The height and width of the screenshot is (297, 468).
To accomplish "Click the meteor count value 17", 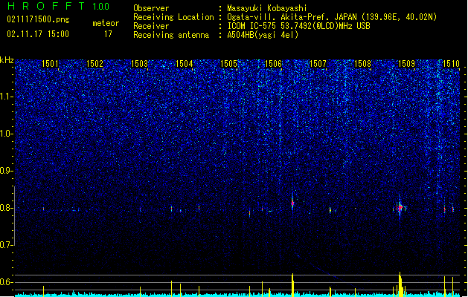I will pyautogui.click(x=108, y=34).
